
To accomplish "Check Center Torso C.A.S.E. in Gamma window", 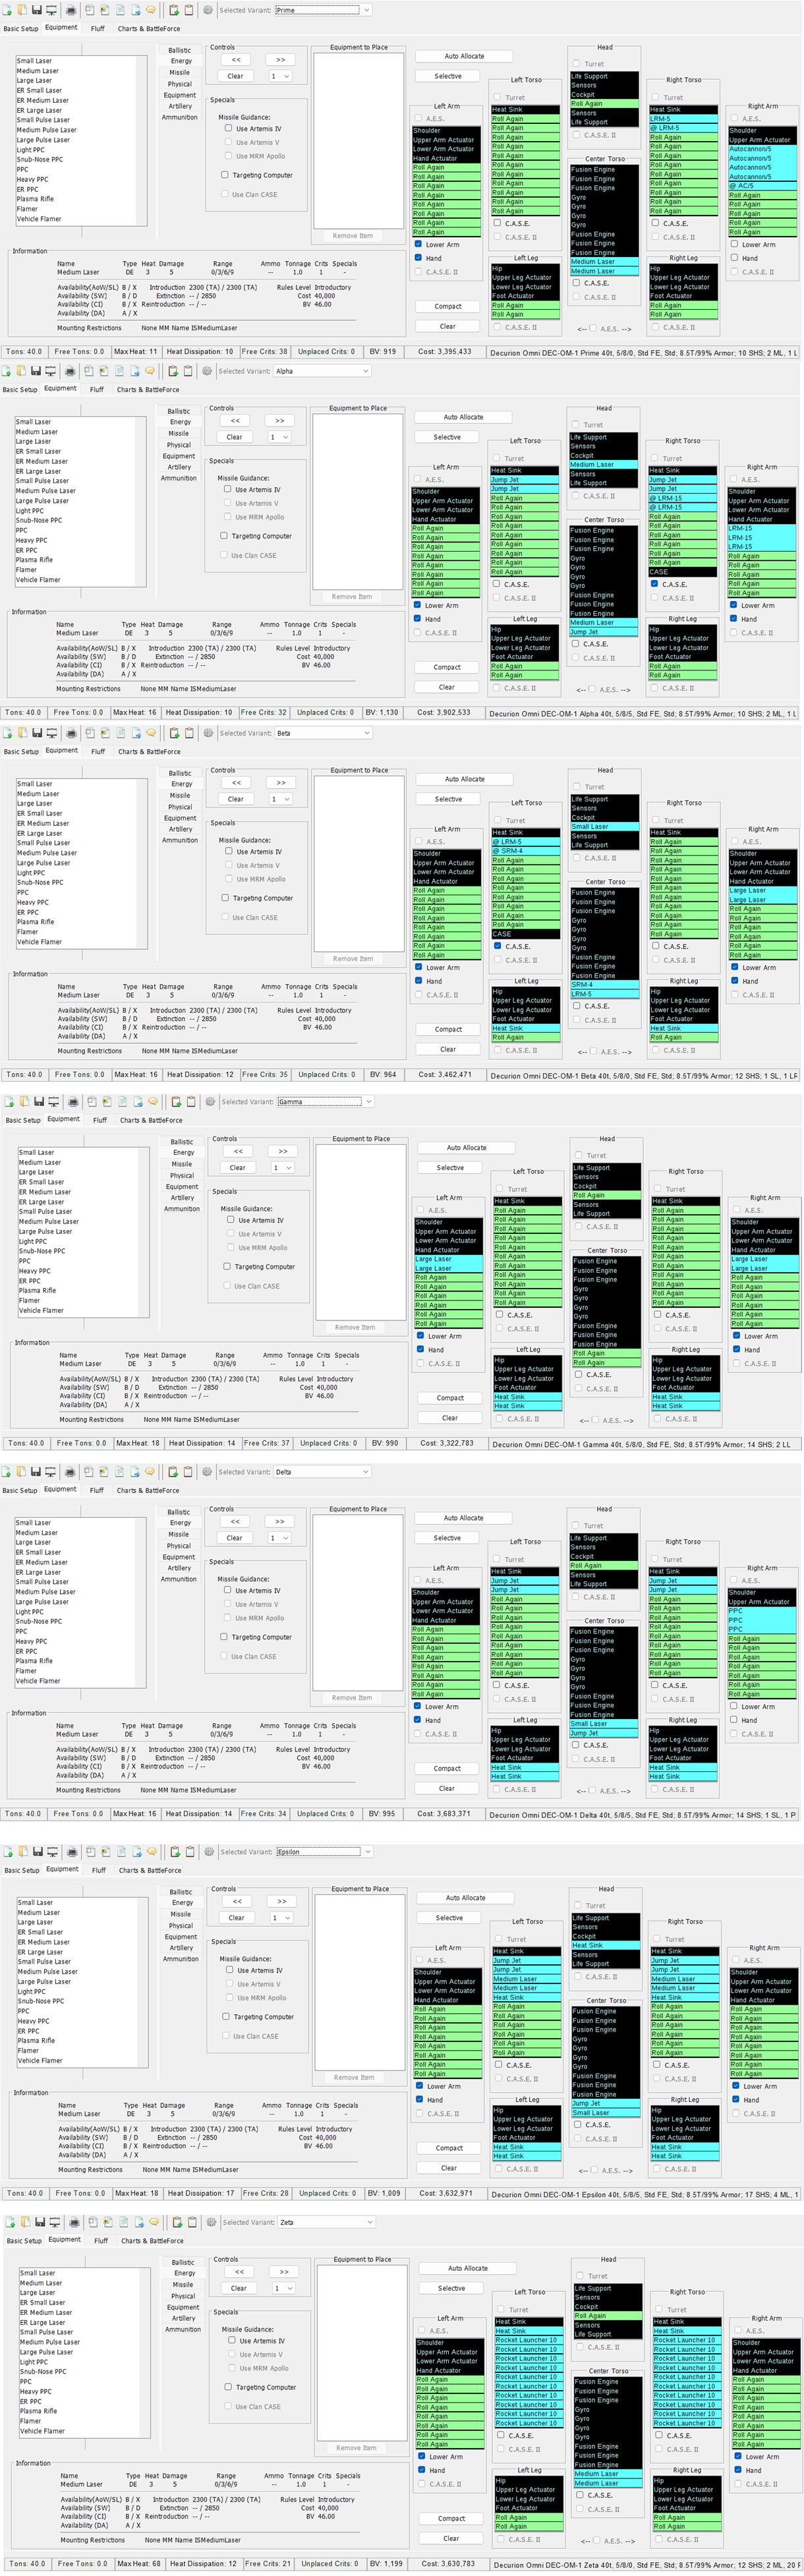I will point(578,1375).
